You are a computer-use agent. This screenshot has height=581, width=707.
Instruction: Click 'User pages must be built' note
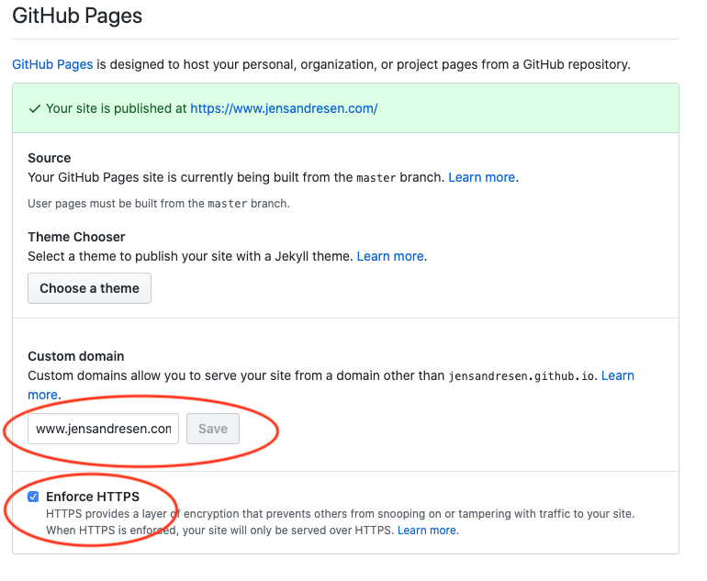click(159, 203)
